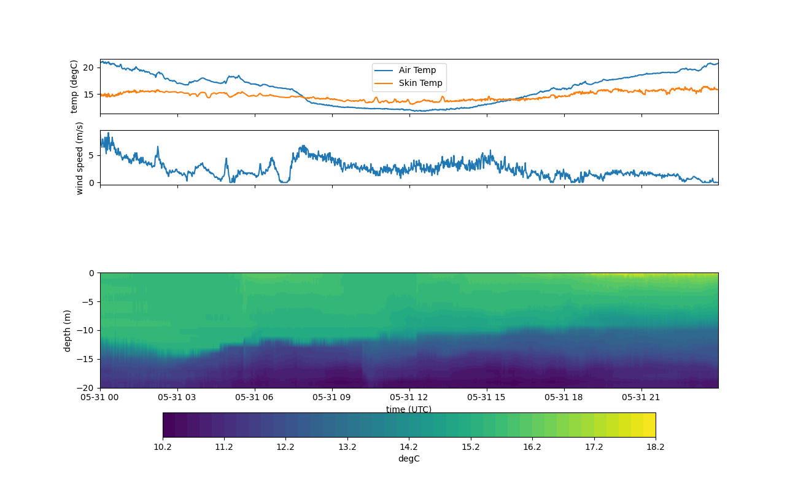Select the '05-31 21' time tick label
Screen dimensions: 798x491
(x=641, y=397)
